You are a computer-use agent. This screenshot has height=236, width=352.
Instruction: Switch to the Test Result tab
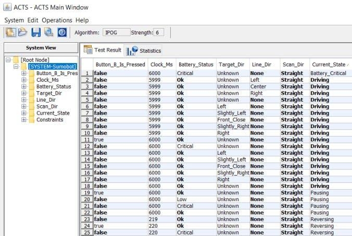(103, 50)
